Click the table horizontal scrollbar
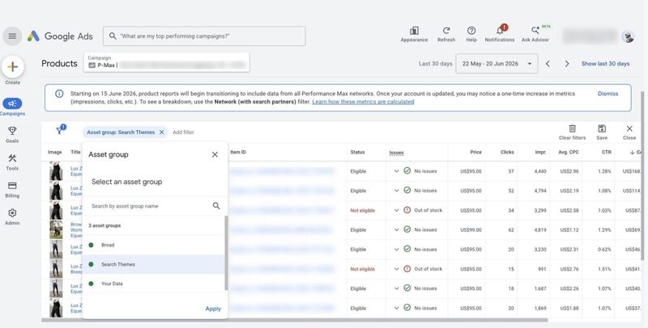This screenshot has width=648, height=328. click(x=295, y=320)
